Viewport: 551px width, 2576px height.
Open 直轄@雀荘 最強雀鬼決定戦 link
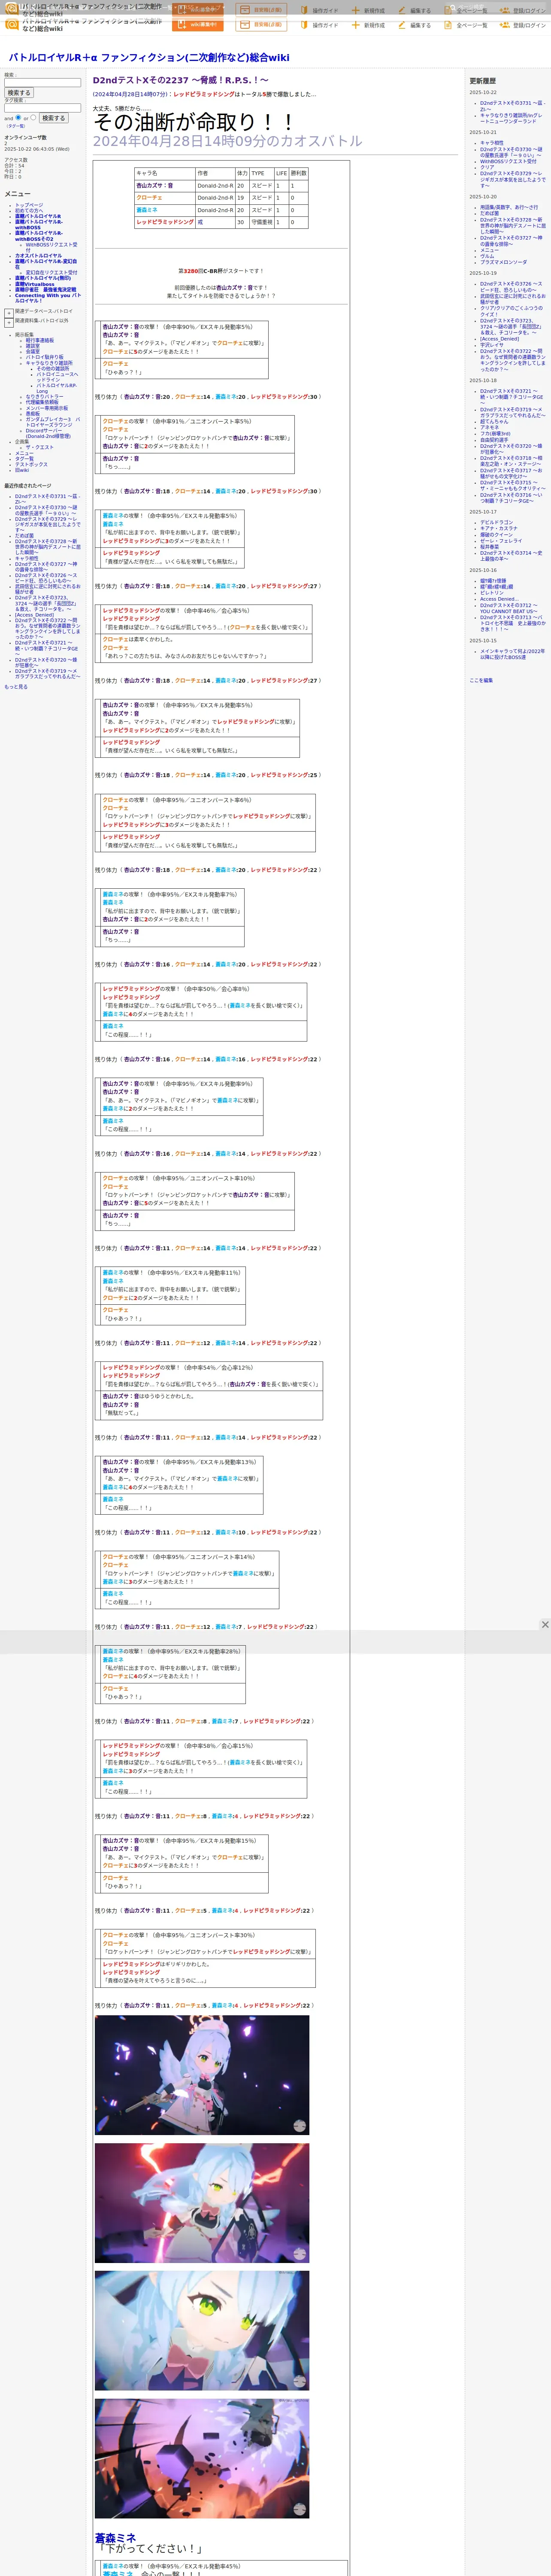click(45, 290)
